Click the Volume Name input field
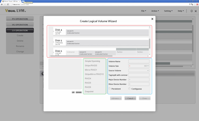 click(x=139, y=61)
